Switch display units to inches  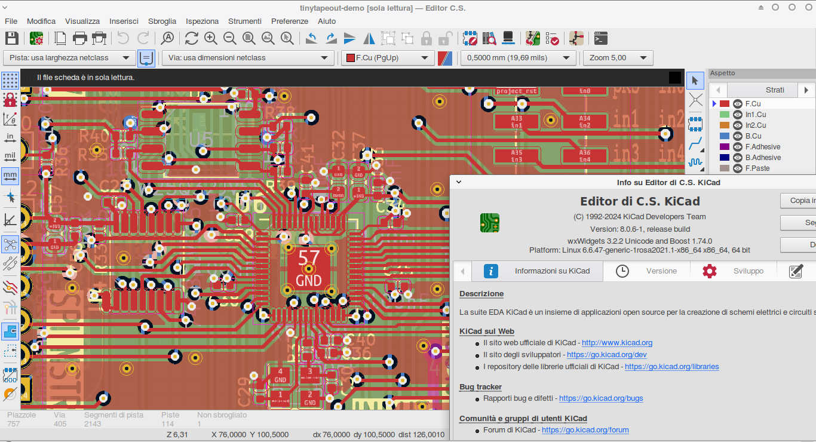pyautogui.click(x=10, y=138)
